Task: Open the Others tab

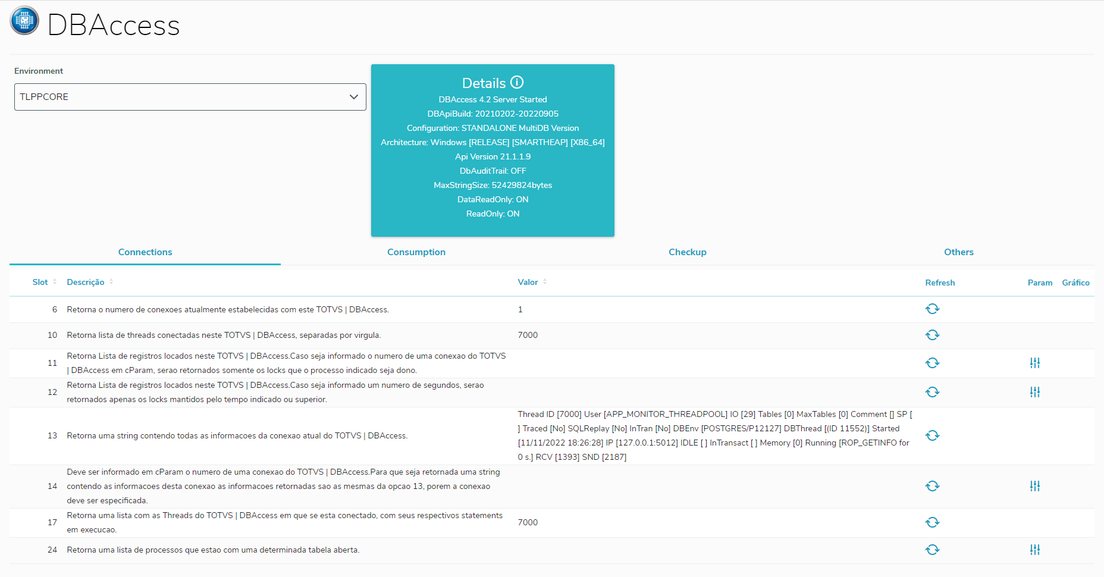Action: click(x=959, y=252)
